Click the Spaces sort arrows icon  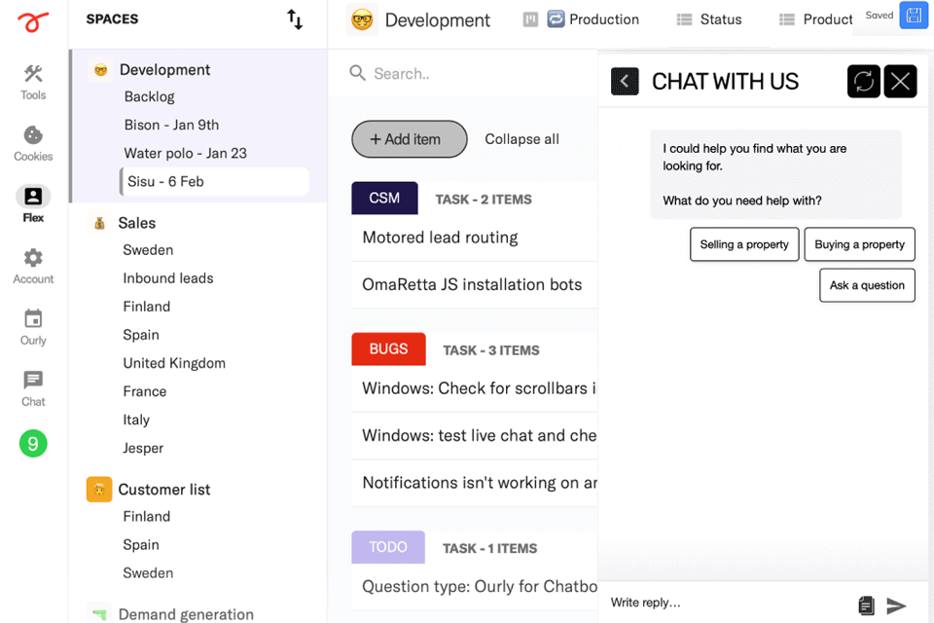coord(295,19)
